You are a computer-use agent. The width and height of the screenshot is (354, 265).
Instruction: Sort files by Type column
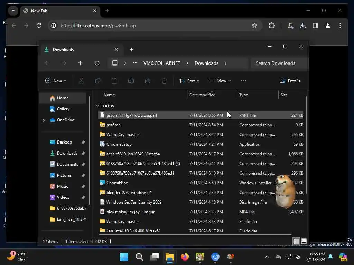pyautogui.click(x=243, y=95)
